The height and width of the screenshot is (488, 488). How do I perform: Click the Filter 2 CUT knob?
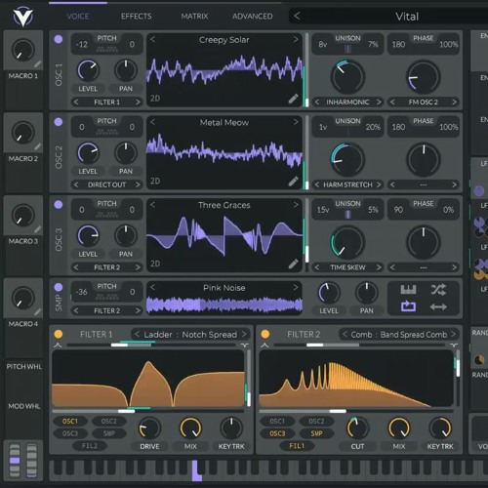[357, 428]
